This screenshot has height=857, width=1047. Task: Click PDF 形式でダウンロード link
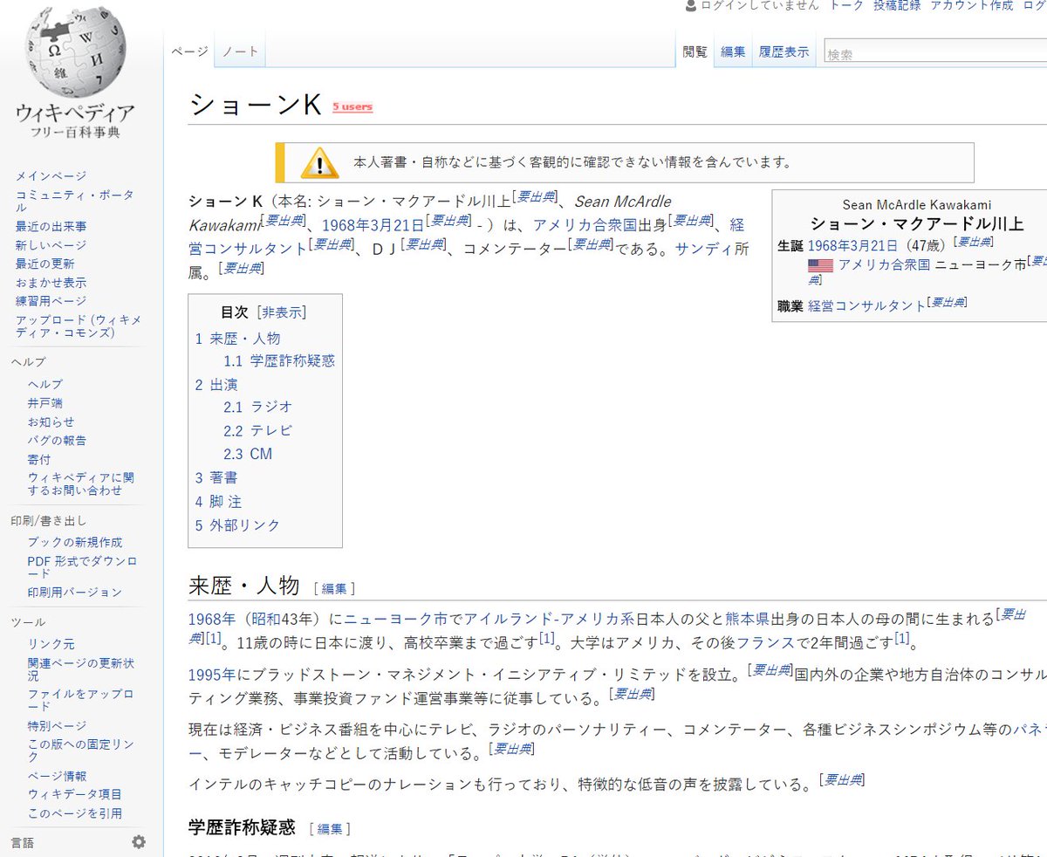coord(82,567)
